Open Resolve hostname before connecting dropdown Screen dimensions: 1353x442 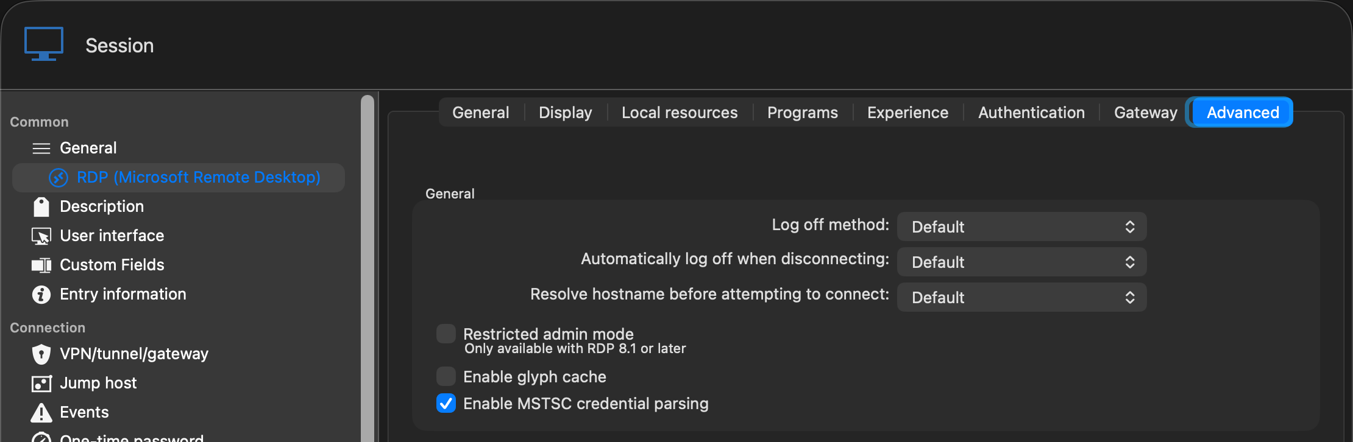tap(1022, 297)
